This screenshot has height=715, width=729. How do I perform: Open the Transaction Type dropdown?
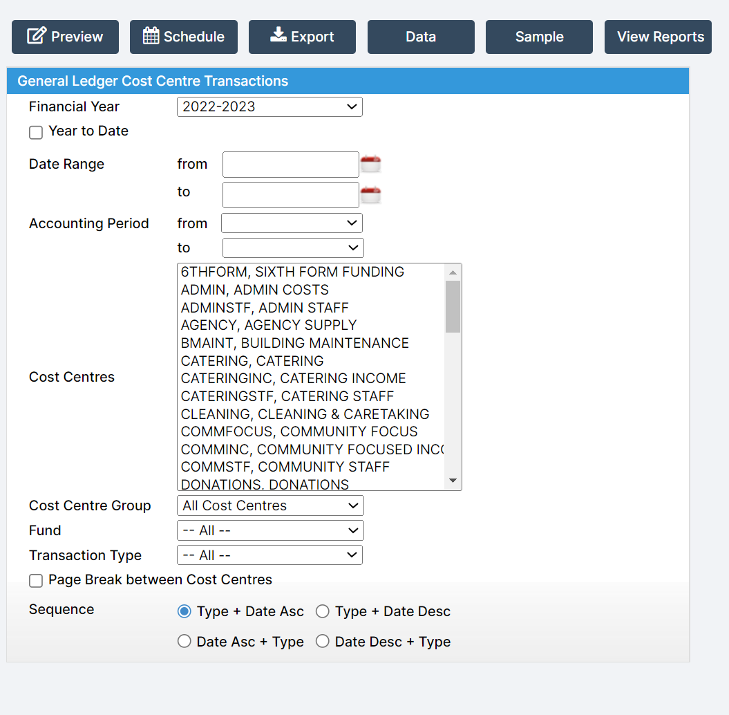(x=269, y=555)
